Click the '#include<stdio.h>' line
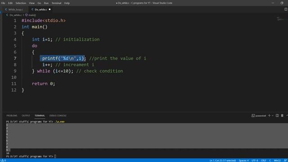This screenshot has height=162, width=288. 44,21
